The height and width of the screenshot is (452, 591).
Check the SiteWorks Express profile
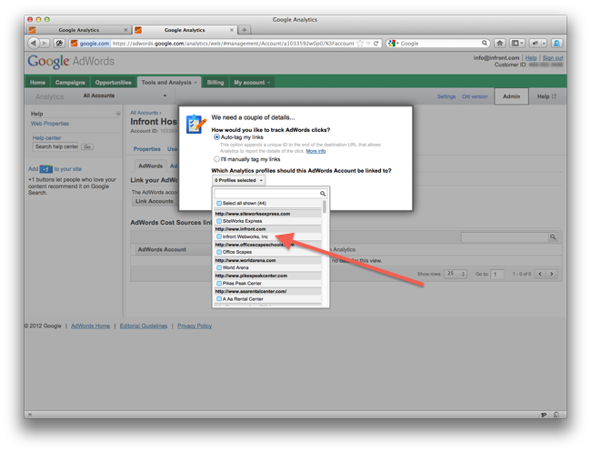(219, 221)
